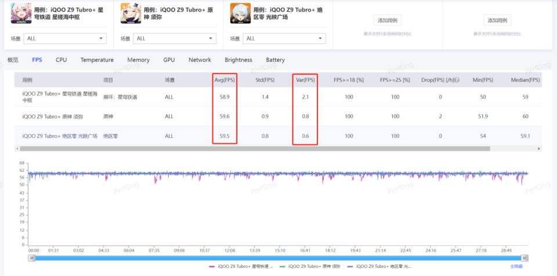Click the left handle of time range slider
The width and height of the screenshot is (557, 276).
click(32, 258)
